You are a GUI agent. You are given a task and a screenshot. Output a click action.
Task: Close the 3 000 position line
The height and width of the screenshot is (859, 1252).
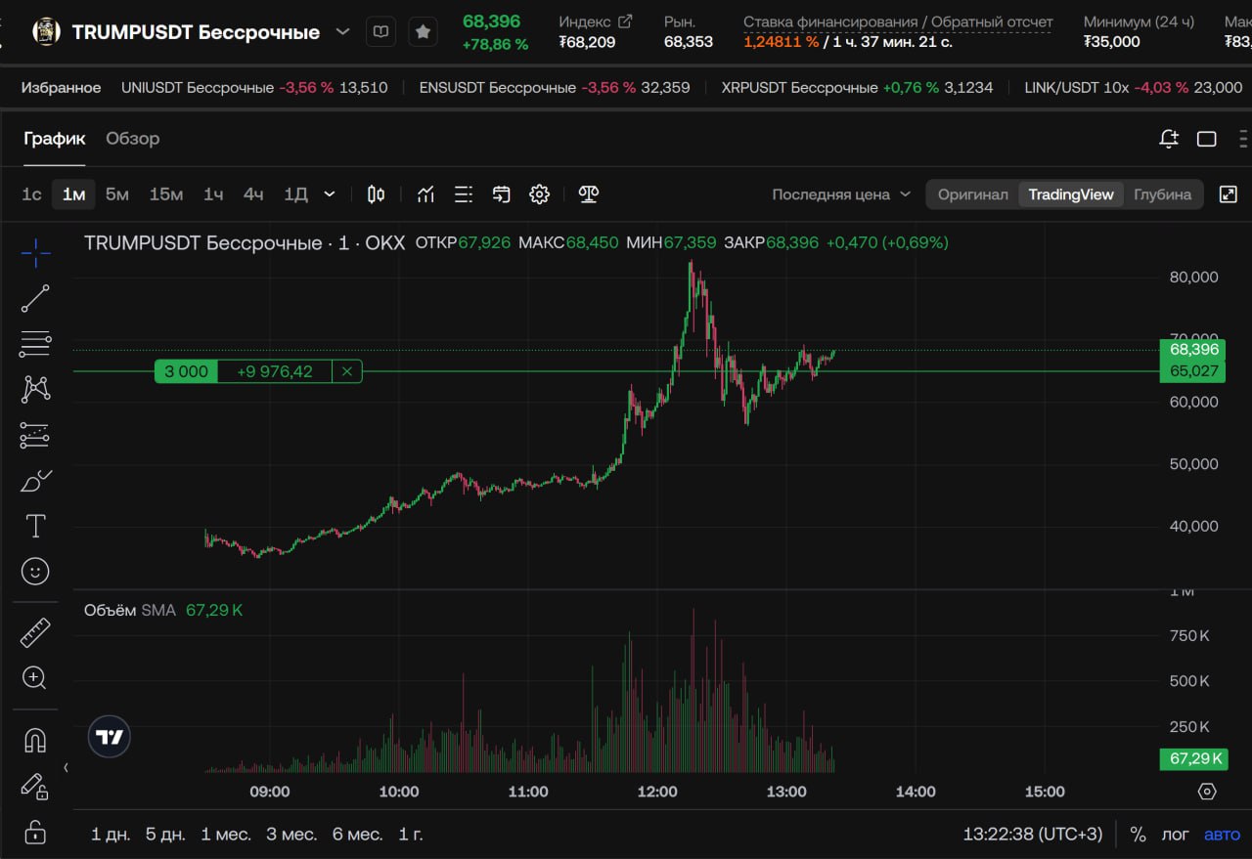(347, 371)
